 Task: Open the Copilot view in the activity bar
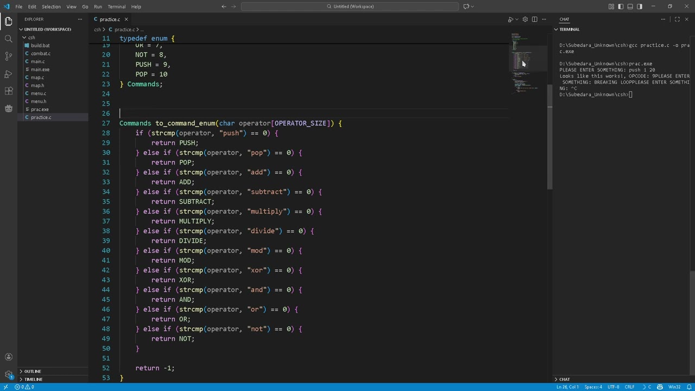coord(8,109)
